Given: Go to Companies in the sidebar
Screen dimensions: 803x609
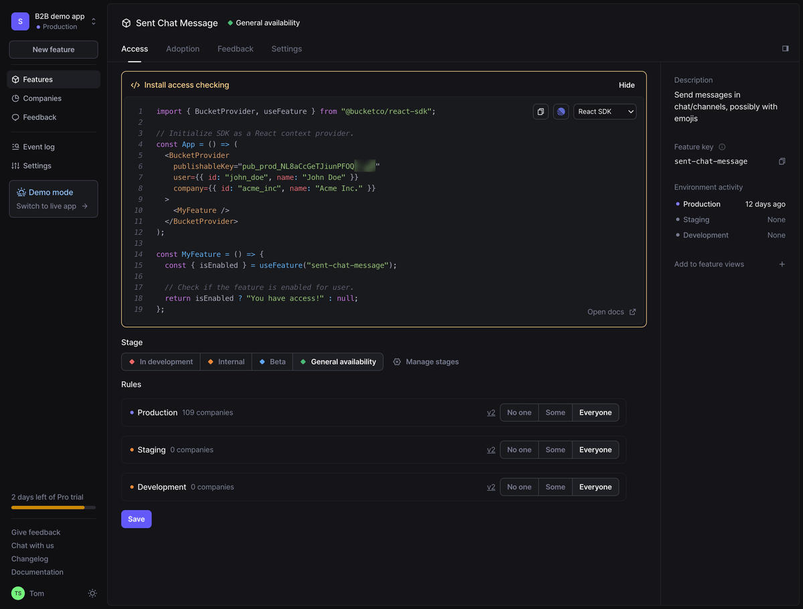Looking at the screenshot, I should tap(54, 98).
